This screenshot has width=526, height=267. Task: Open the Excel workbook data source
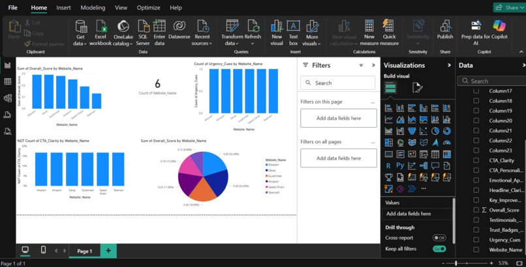click(101, 33)
